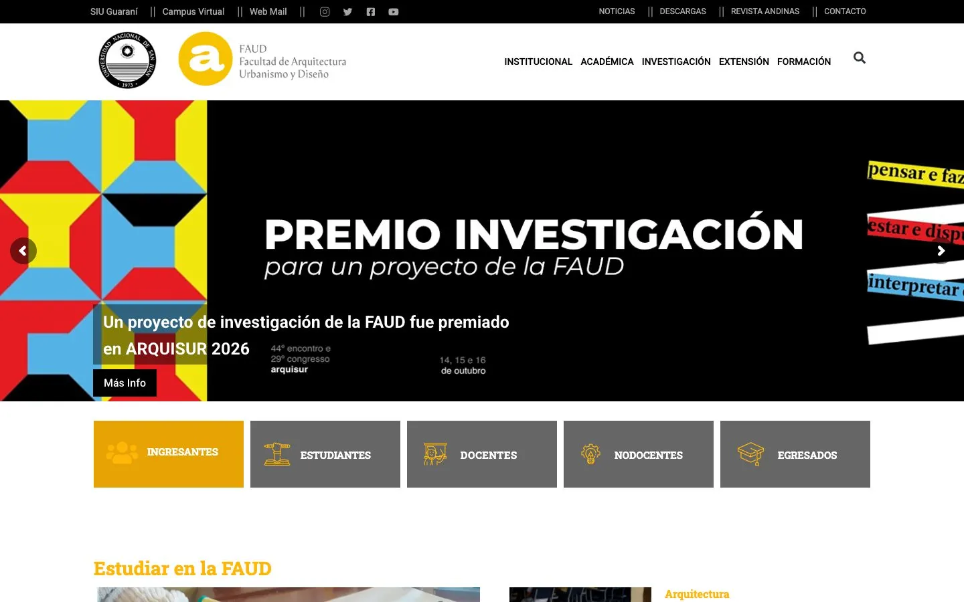This screenshot has width=964, height=602.
Task: Click the FAUD faculty name text logo
Action: click(293, 62)
